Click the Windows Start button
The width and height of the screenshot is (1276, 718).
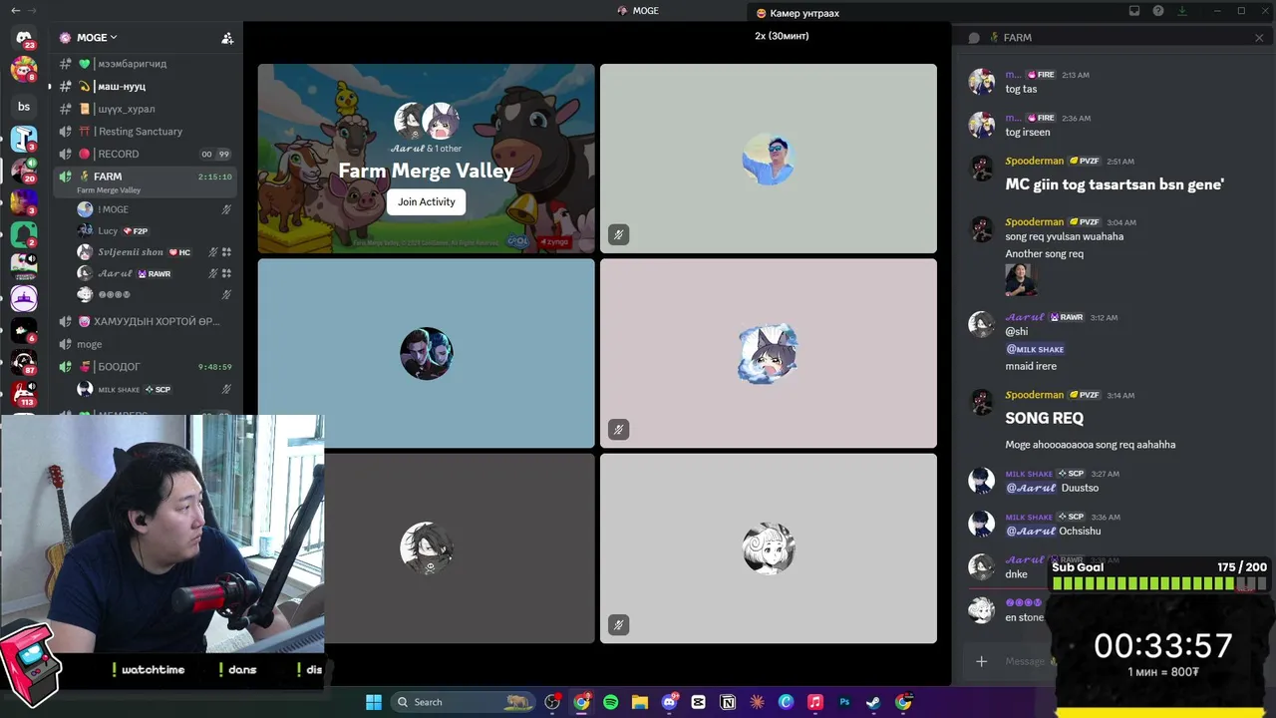374,702
